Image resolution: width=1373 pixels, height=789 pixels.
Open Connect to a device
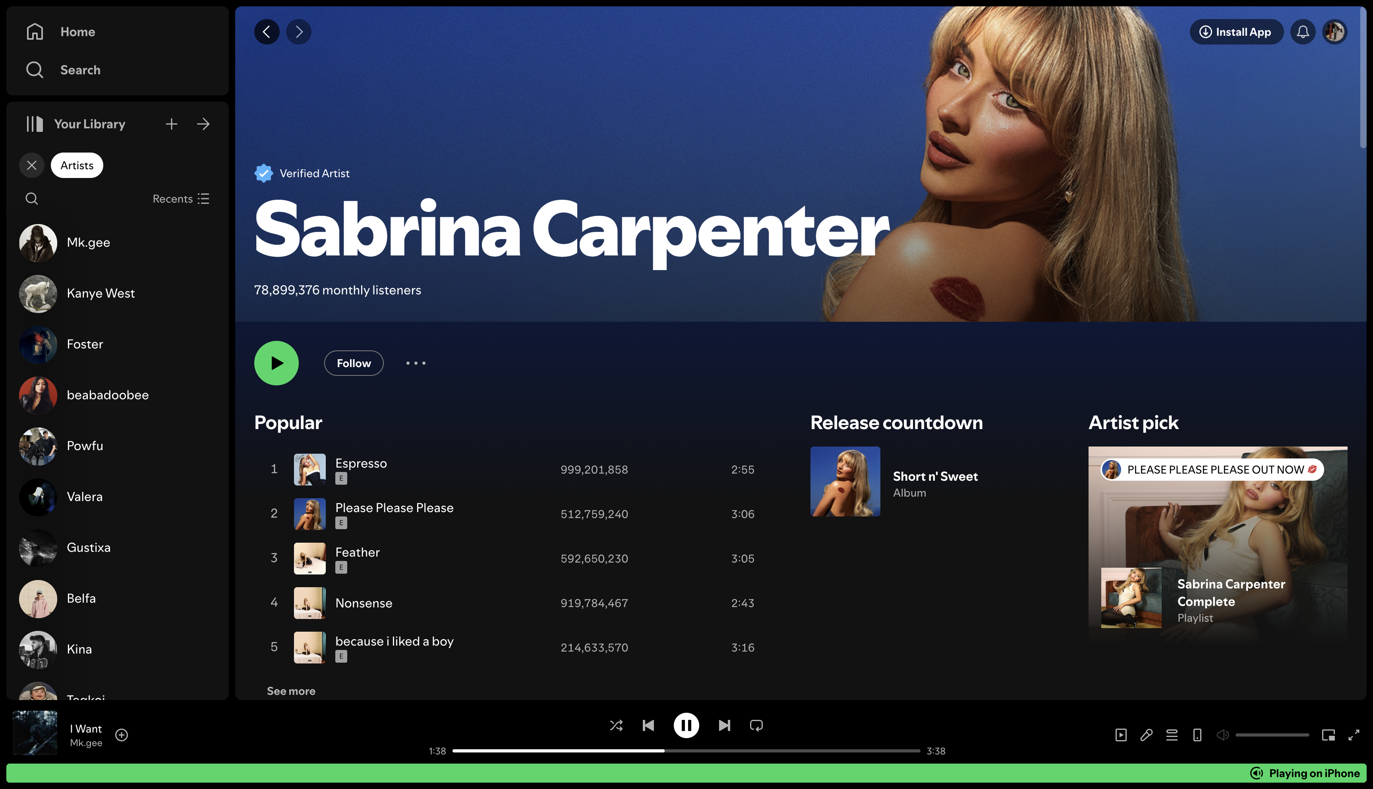point(1197,735)
